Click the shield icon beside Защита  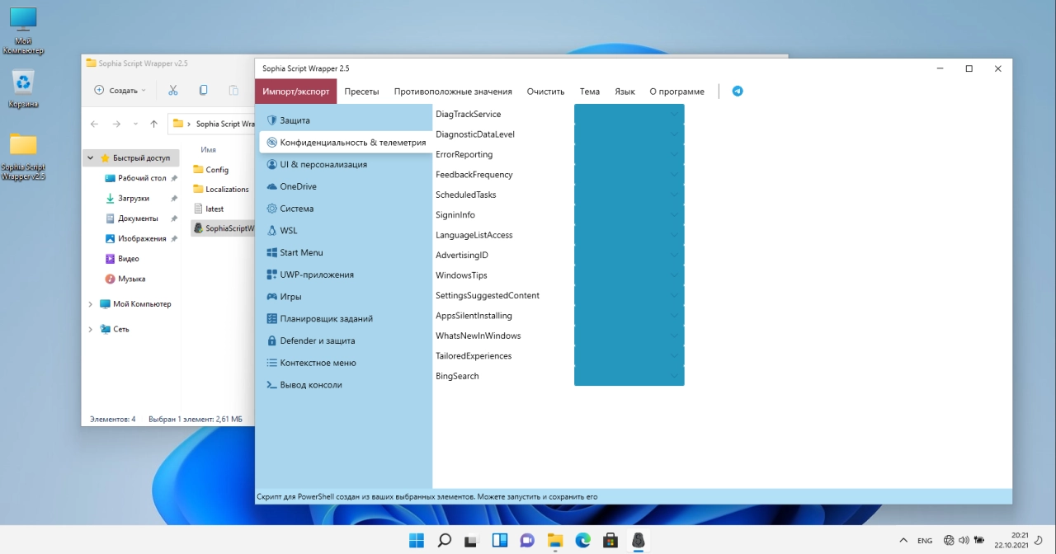[x=272, y=120]
